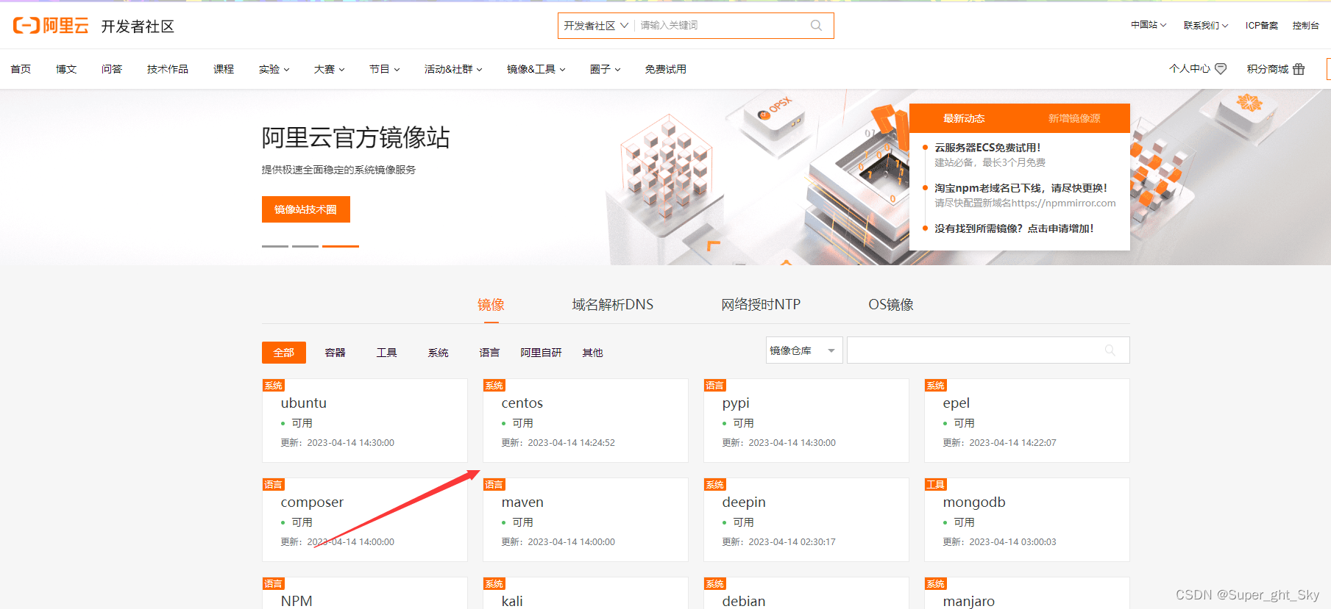Viewport: 1331px width, 609px height.
Task: Filter mirrors by 其他
Action: 592,353
